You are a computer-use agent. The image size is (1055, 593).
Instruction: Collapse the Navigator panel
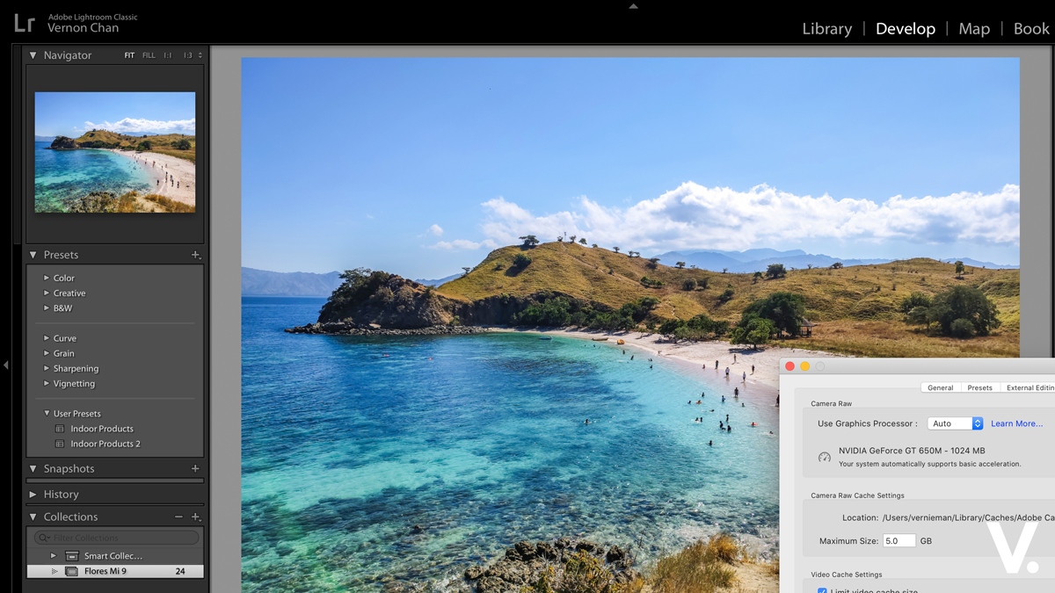(x=33, y=55)
